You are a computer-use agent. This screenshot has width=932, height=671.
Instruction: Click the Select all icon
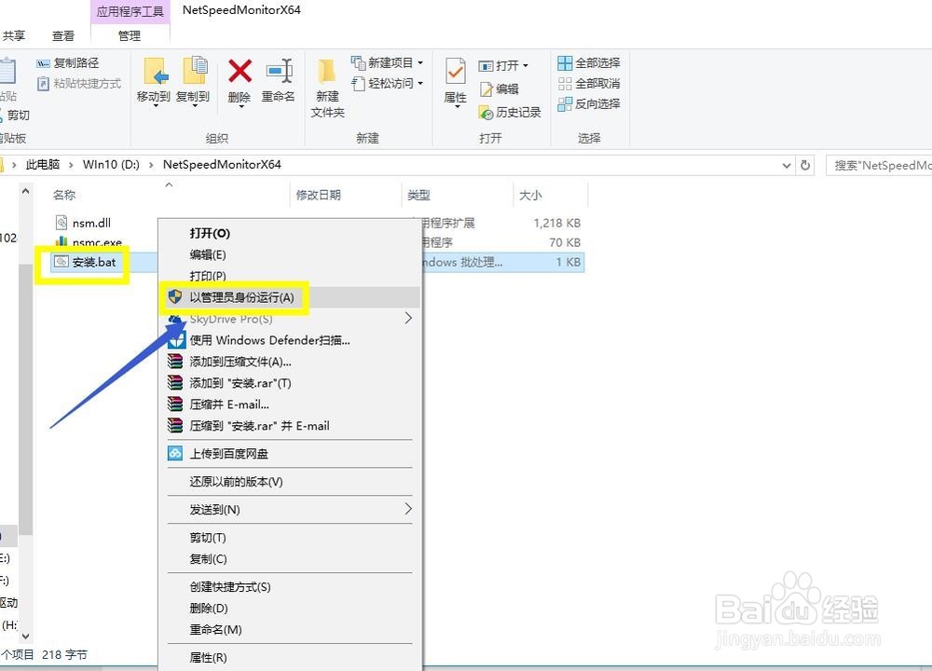565,63
